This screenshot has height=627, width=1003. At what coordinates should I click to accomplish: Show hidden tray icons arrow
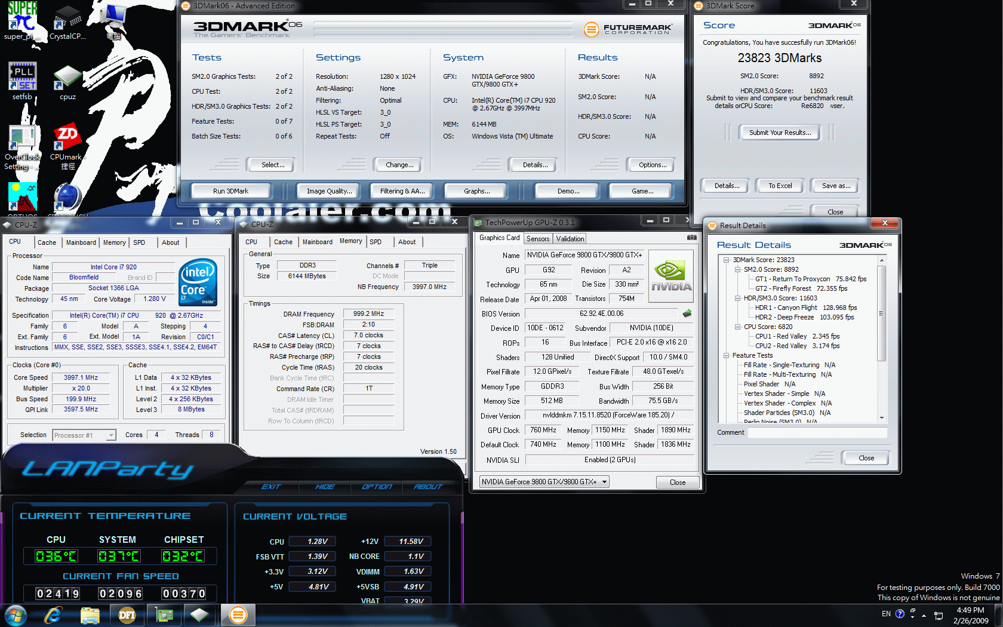pyautogui.click(x=924, y=615)
